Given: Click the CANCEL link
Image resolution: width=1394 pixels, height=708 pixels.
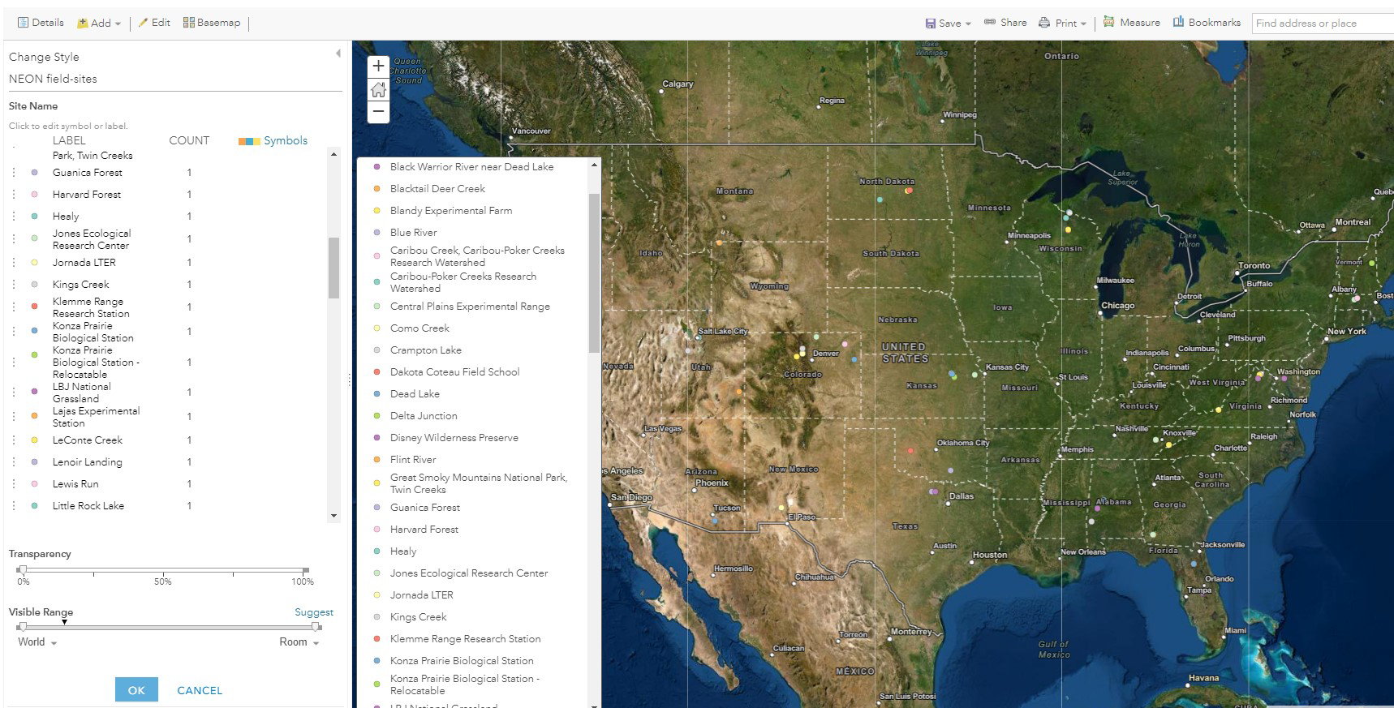Looking at the screenshot, I should (x=200, y=690).
